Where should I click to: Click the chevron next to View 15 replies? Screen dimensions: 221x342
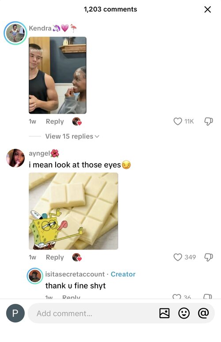pyautogui.click(x=97, y=137)
